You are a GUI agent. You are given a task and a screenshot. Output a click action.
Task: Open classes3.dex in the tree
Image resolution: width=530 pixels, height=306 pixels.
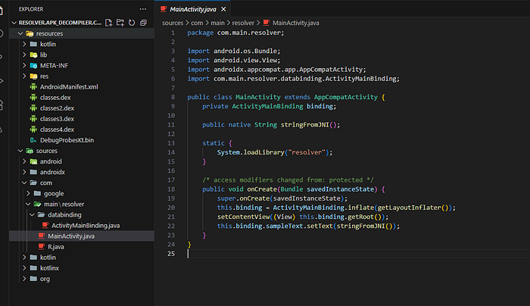(57, 119)
